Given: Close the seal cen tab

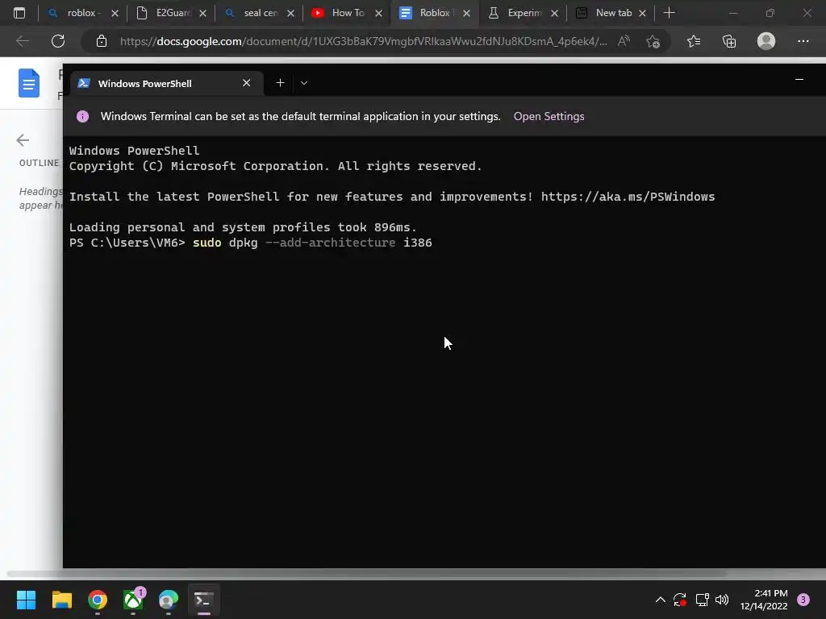Looking at the screenshot, I should click(290, 13).
